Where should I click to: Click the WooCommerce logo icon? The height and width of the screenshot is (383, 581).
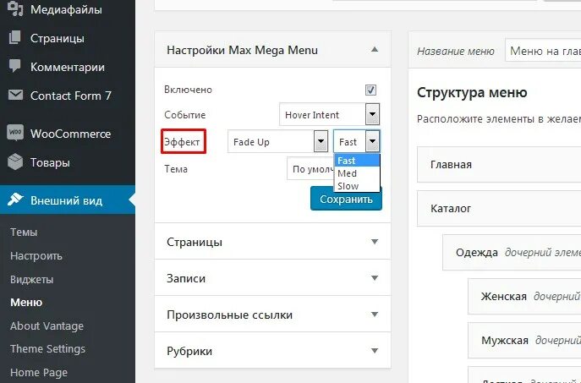(x=15, y=133)
